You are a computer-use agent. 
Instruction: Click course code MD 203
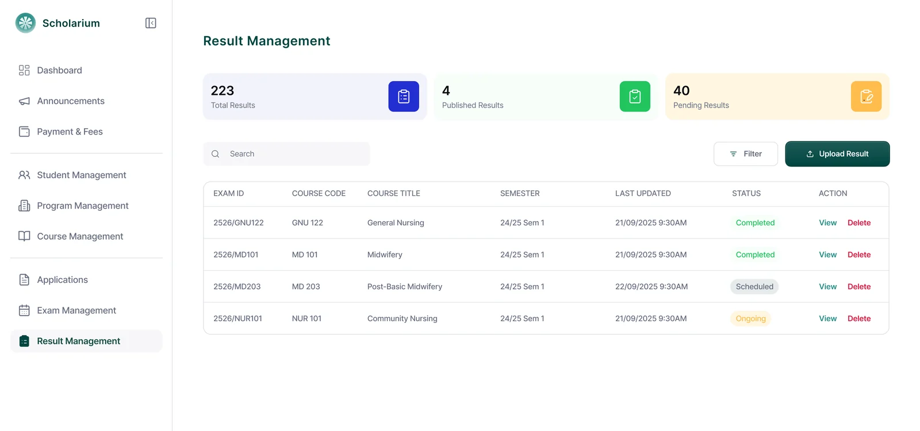click(x=306, y=287)
